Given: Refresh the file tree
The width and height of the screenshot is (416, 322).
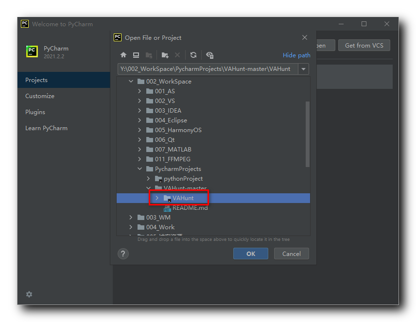Looking at the screenshot, I should pos(193,55).
